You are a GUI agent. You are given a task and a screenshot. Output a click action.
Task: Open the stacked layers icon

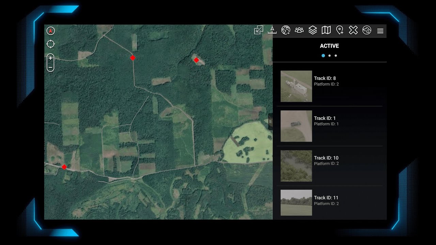313,30
